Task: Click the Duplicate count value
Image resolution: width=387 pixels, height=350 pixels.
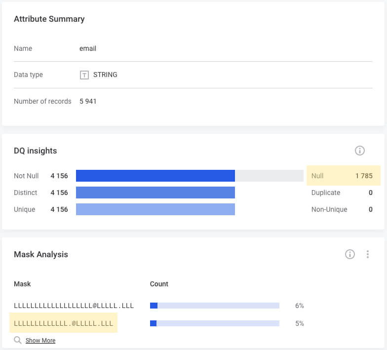Action: click(370, 193)
